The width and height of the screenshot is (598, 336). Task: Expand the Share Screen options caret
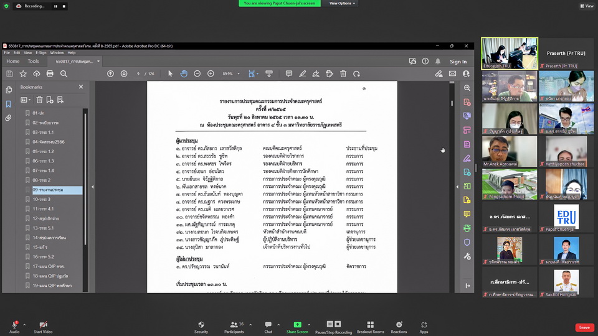[x=309, y=325]
